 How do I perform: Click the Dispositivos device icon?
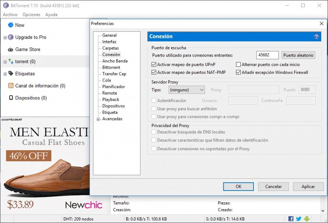(11, 98)
